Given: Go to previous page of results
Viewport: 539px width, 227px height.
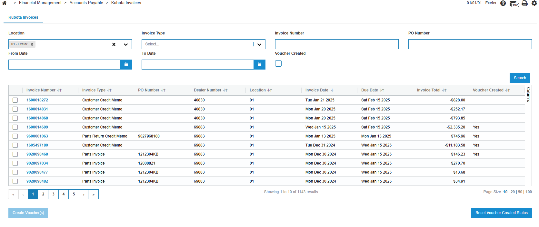Looking at the screenshot, I should point(23,194).
